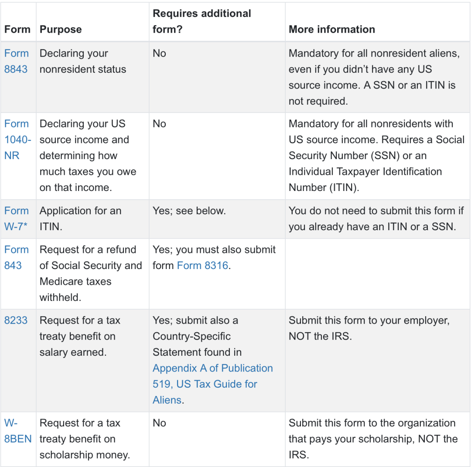
Task: Open the Form 843 link
Action: [16, 257]
